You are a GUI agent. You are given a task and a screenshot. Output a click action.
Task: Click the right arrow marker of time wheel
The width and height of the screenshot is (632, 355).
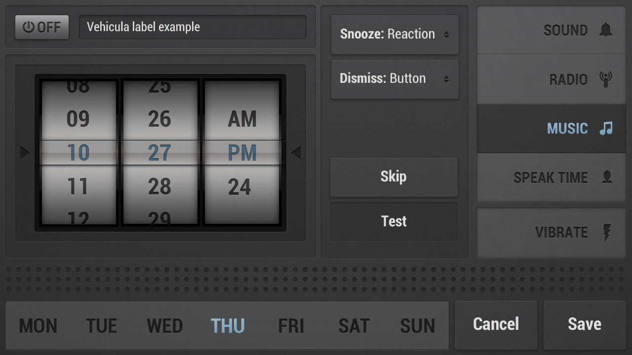coord(296,153)
